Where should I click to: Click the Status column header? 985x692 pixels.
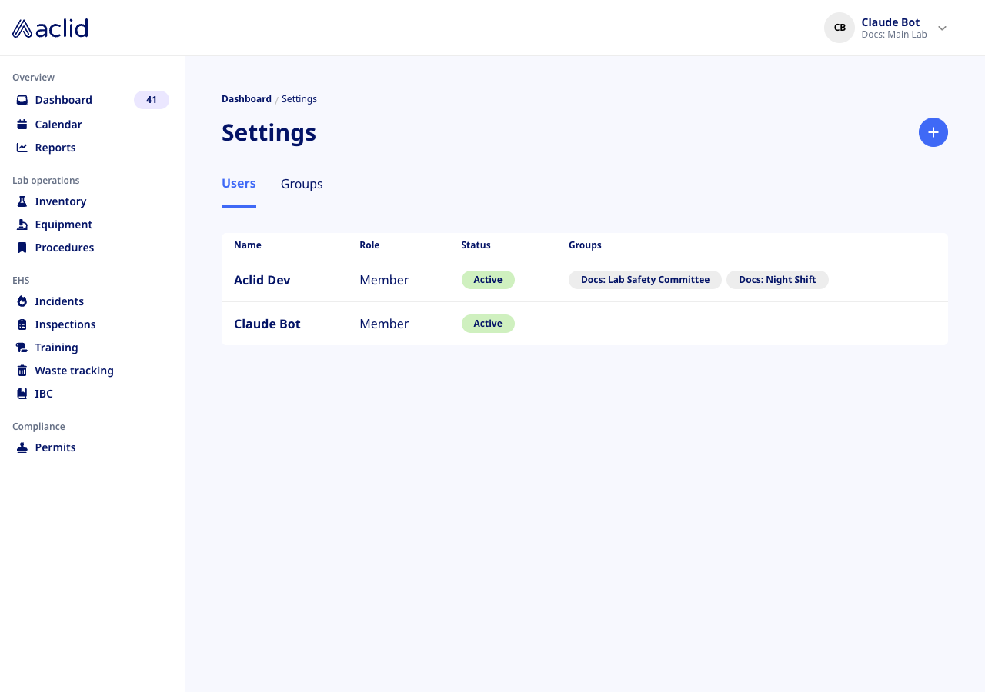(x=476, y=245)
